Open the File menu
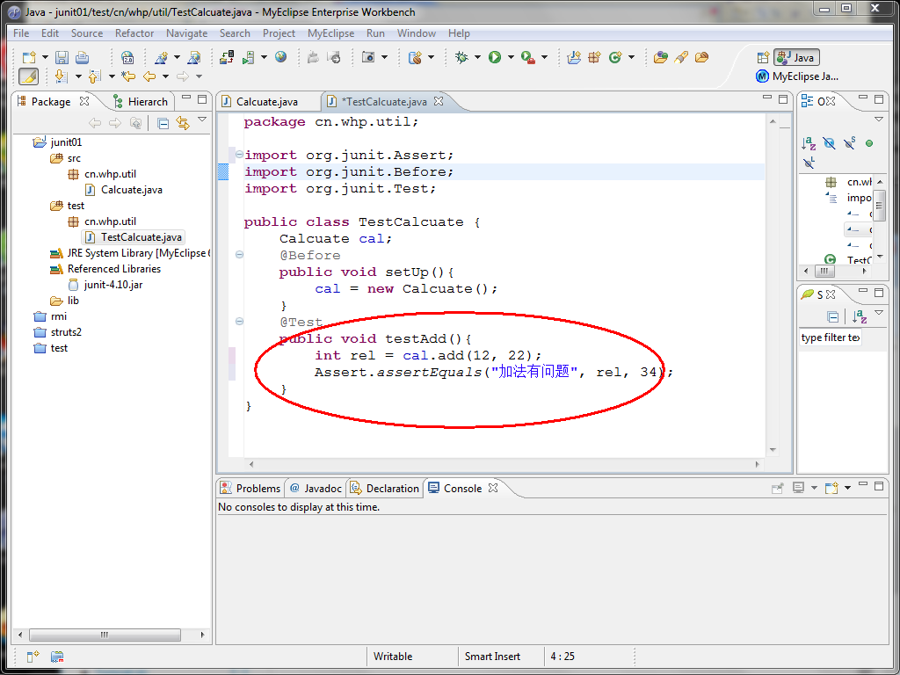Image resolution: width=900 pixels, height=675 pixels. click(21, 33)
